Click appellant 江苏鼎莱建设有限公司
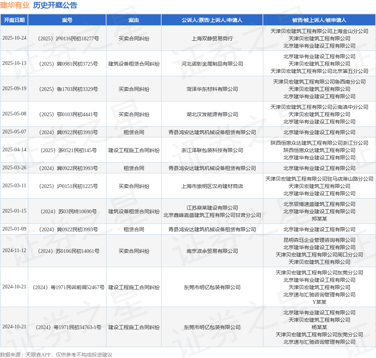The image size is (376, 358). (212, 208)
